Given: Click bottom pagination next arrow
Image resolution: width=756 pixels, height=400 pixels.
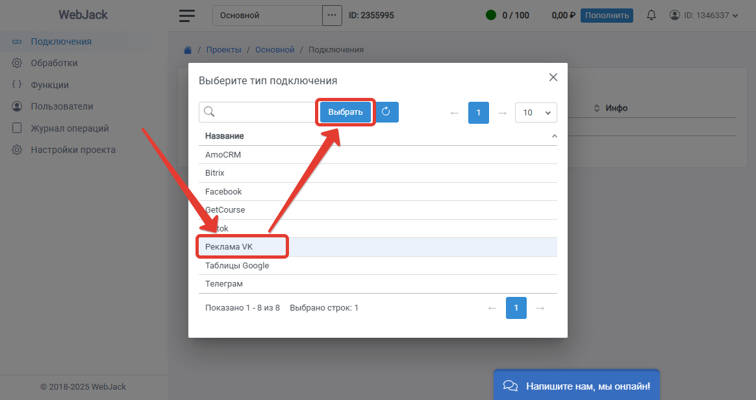Looking at the screenshot, I should [540, 308].
